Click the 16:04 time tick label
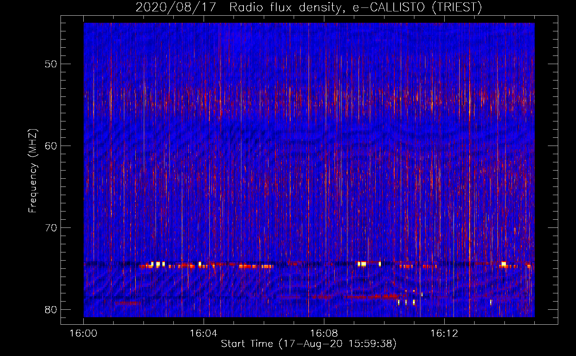This screenshot has width=576, height=356. (x=204, y=334)
